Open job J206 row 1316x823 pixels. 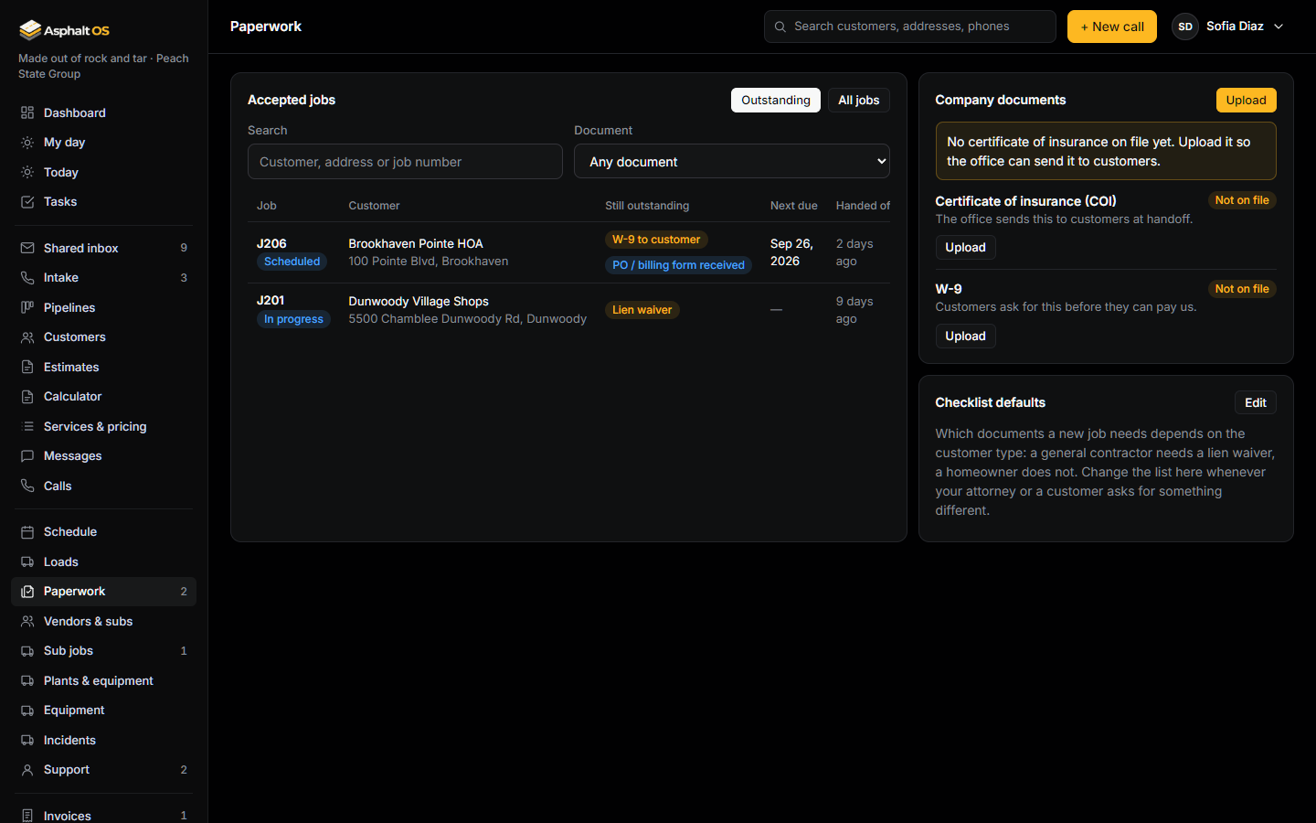[x=568, y=252]
